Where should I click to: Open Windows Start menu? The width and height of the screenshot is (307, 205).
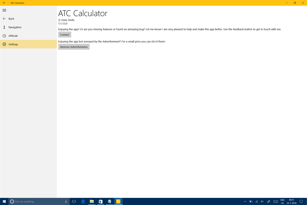(4, 201)
